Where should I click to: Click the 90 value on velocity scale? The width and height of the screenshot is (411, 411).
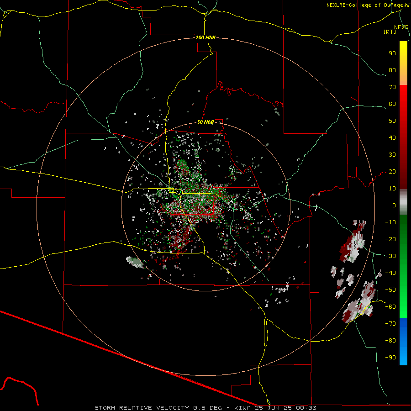[x=392, y=53]
